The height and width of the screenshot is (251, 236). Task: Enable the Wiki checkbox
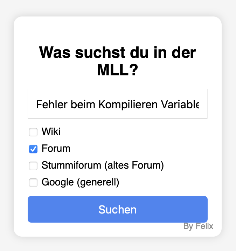(x=33, y=132)
